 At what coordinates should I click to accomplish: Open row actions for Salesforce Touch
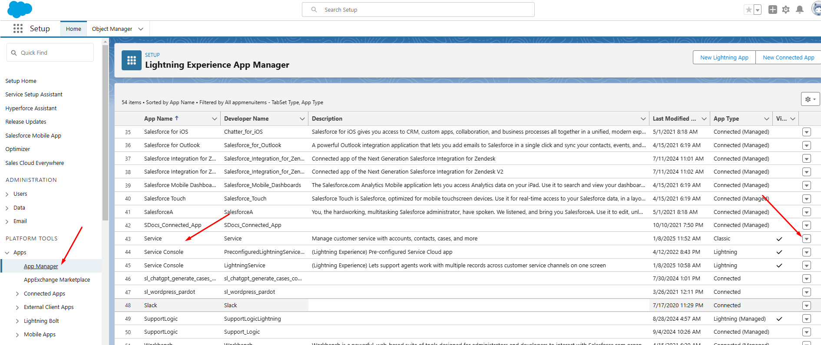click(807, 199)
